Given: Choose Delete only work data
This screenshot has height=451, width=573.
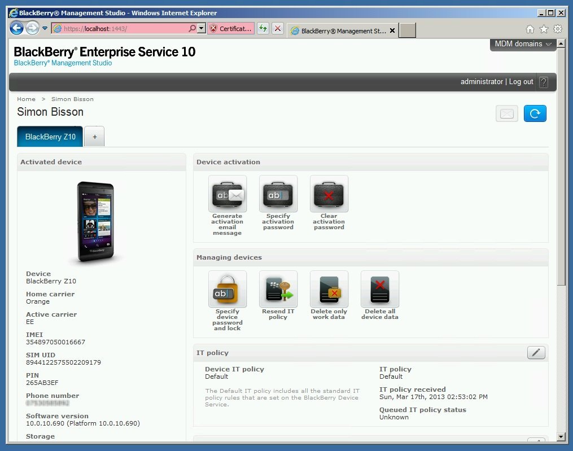Looking at the screenshot, I should [329, 290].
